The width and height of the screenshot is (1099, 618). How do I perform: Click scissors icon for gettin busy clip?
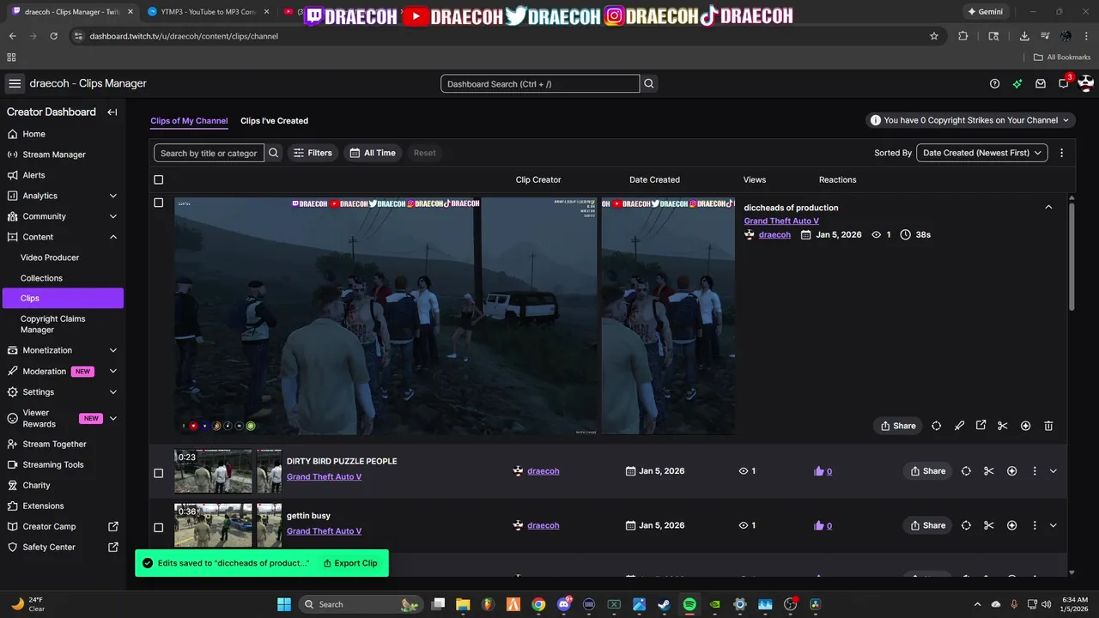pyautogui.click(x=988, y=525)
